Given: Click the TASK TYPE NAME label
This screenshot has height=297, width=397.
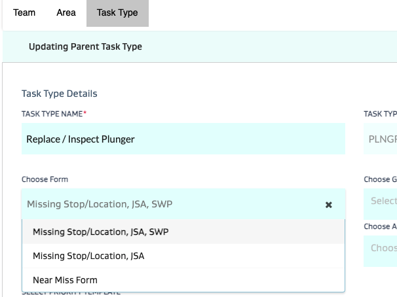Looking at the screenshot, I should (54, 114).
